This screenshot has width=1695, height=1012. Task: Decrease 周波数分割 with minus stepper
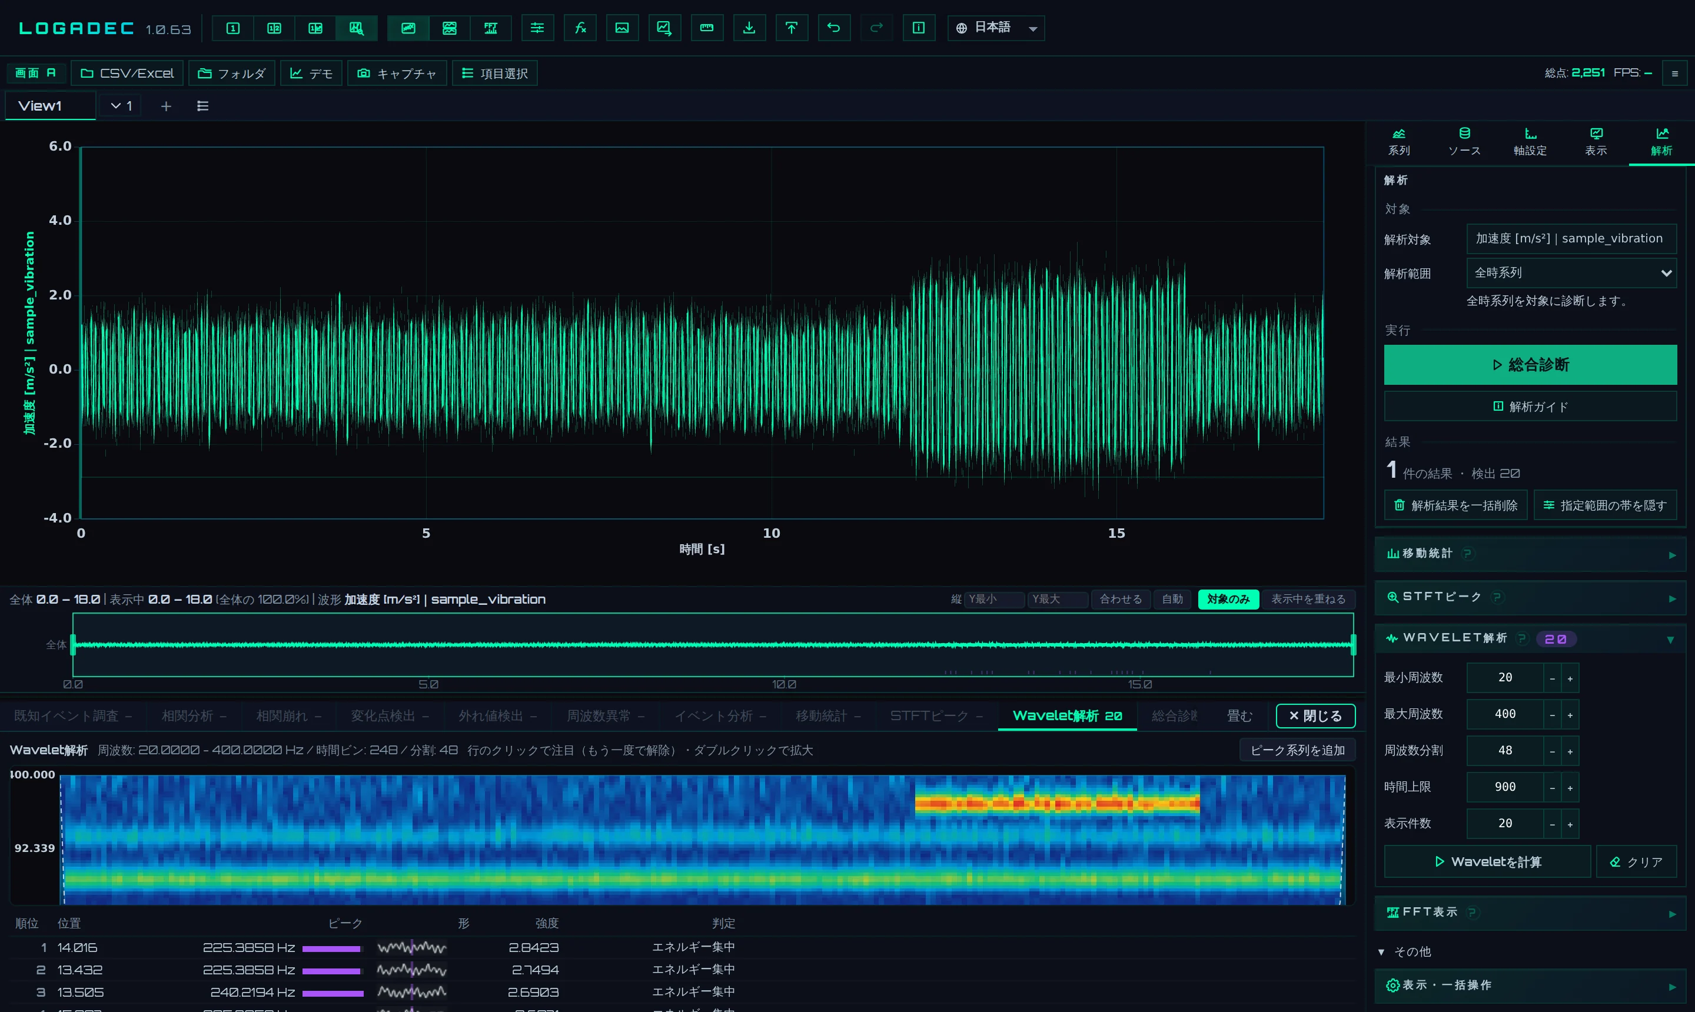click(1552, 751)
